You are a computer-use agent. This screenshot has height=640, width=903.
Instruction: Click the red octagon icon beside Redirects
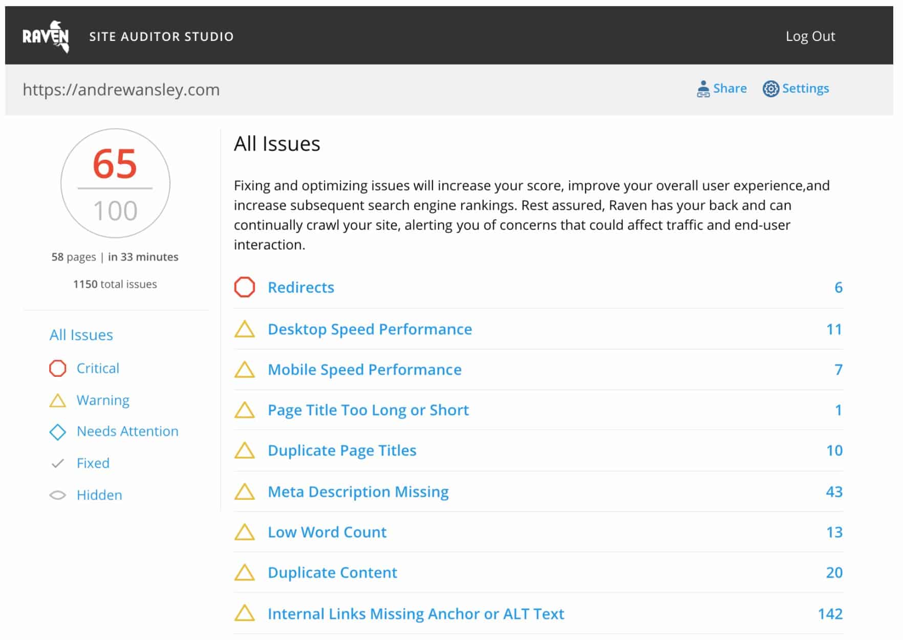(245, 287)
